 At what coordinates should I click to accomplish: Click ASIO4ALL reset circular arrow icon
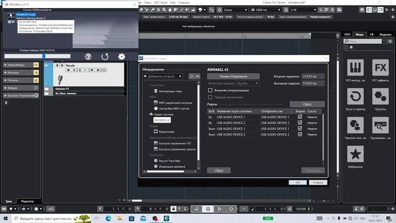tap(105, 56)
